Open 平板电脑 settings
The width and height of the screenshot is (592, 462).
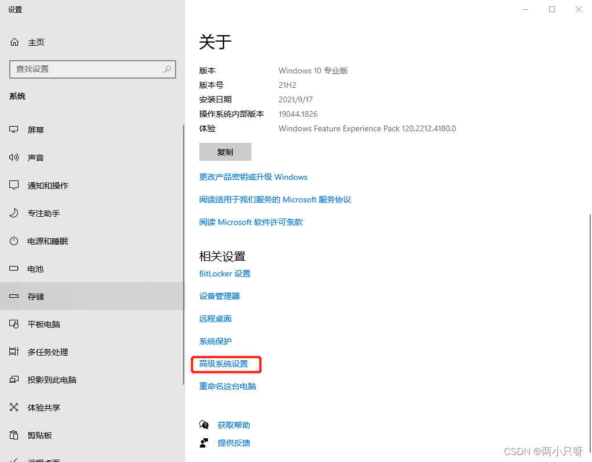click(x=92, y=324)
